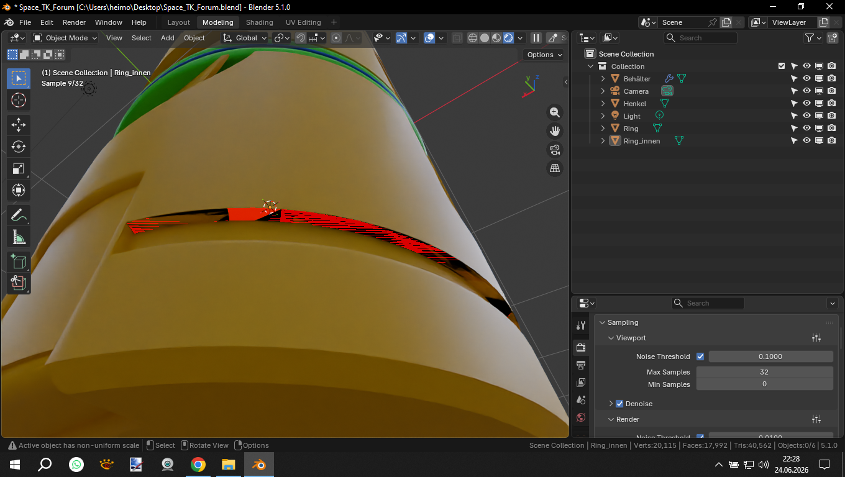845x477 pixels.
Task: Expand the Behälter tree item
Action: (603, 79)
